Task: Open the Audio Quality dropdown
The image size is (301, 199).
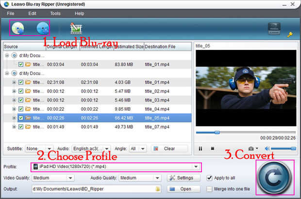Action: click(x=157, y=178)
